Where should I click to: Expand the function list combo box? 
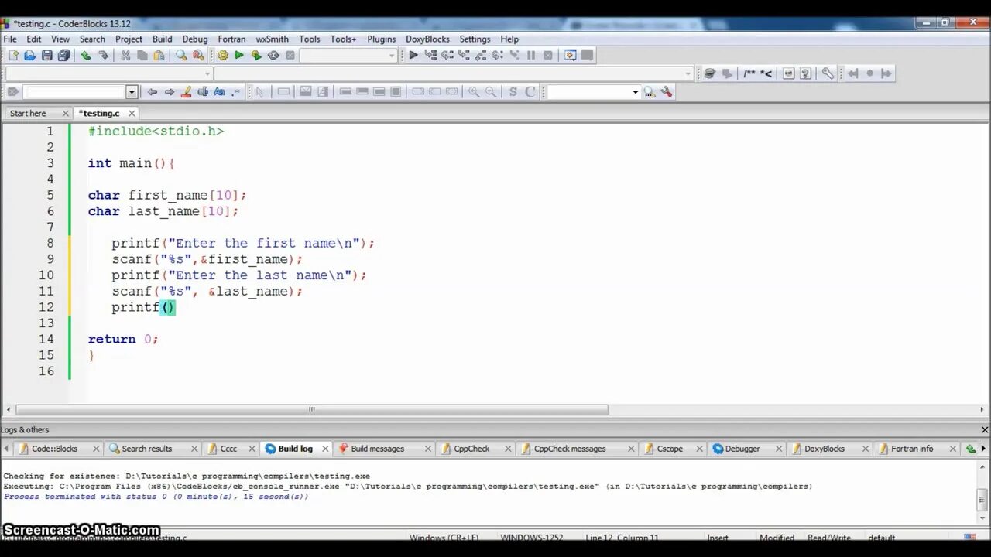(x=688, y=73)
